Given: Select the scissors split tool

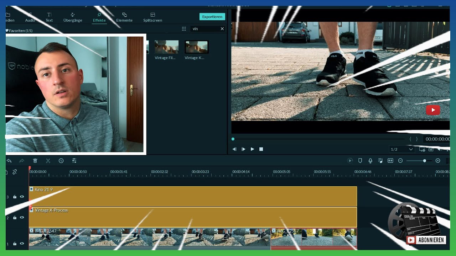Looking at the screenshot, I should [x=48, y=161].
